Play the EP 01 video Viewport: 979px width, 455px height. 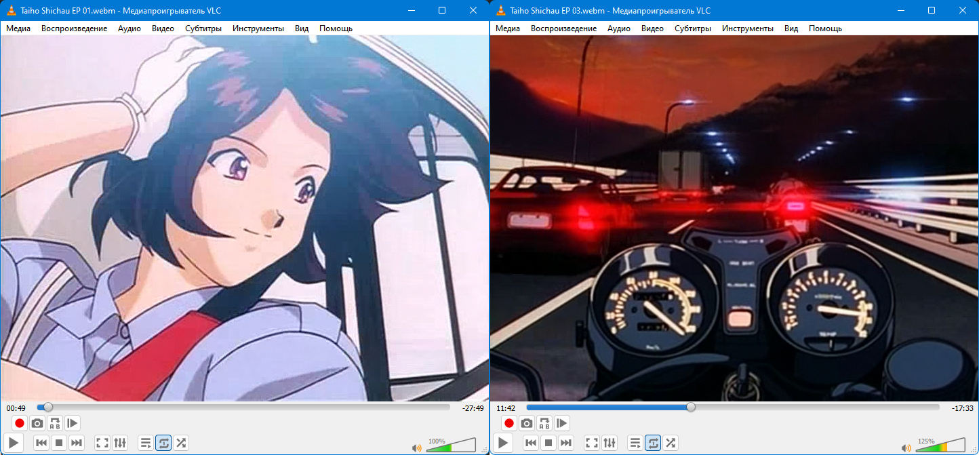14,443
